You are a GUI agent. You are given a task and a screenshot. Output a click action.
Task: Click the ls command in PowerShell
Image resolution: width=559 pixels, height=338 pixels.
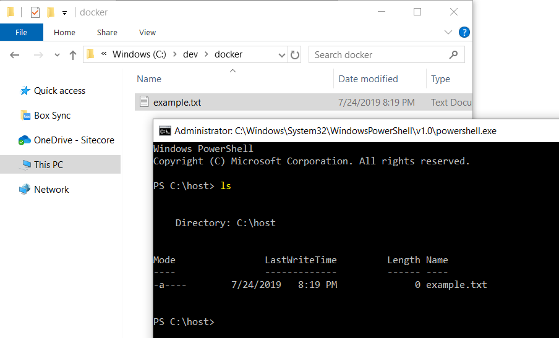(226, 186)
